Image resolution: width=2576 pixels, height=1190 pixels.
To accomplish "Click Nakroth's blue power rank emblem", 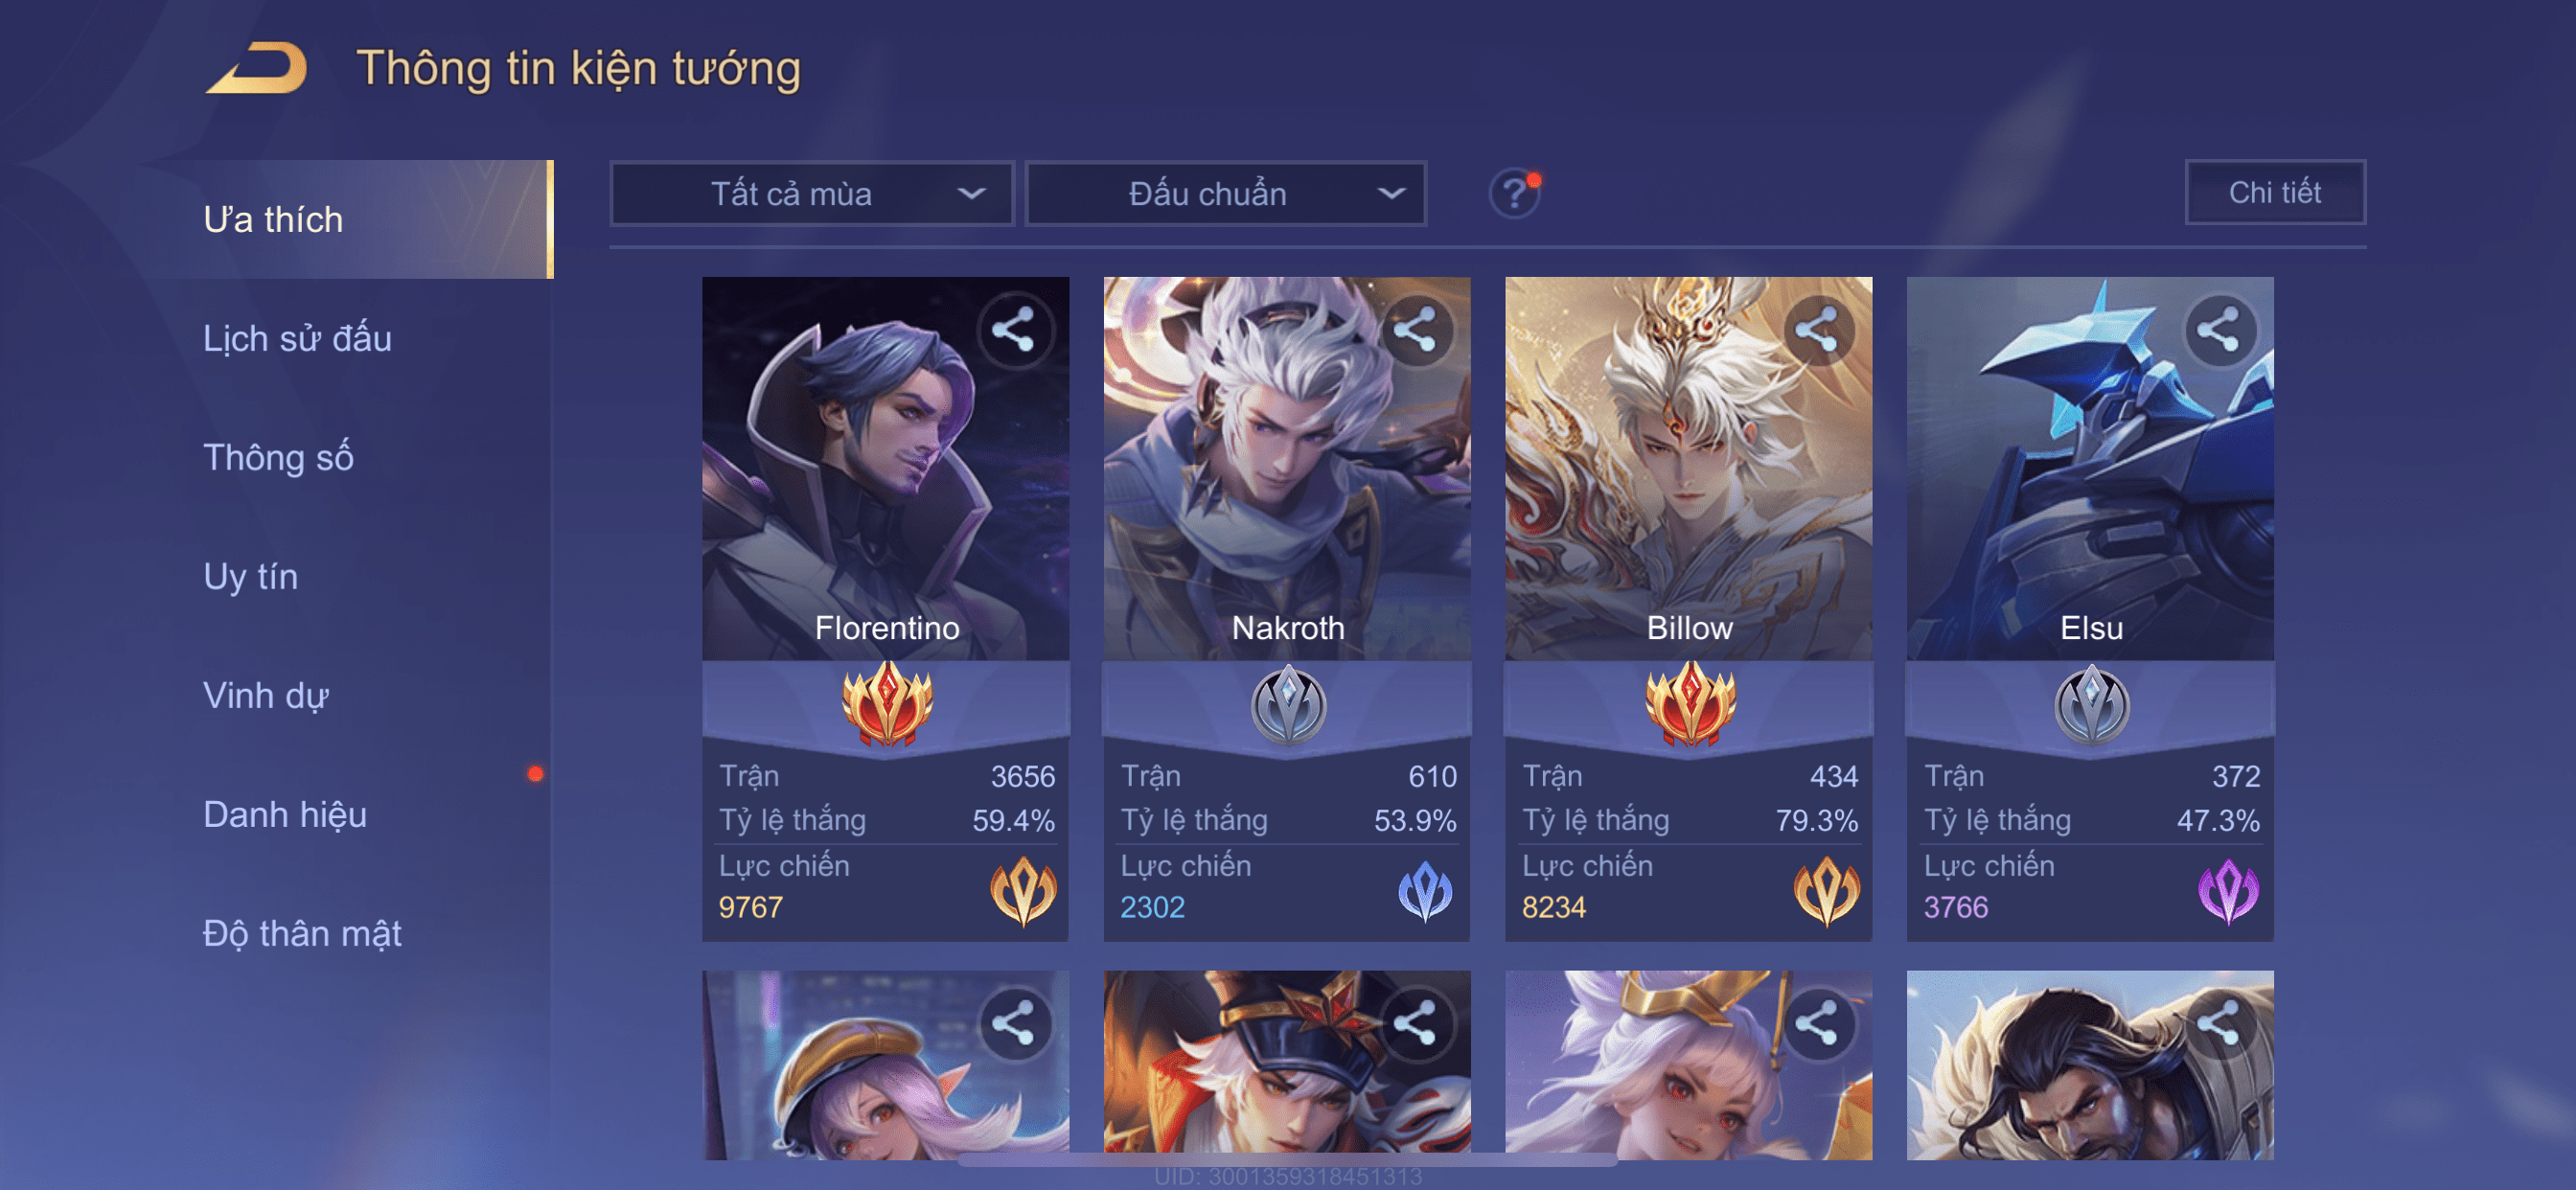I will pyautogui.click(x=1424, y=890).
